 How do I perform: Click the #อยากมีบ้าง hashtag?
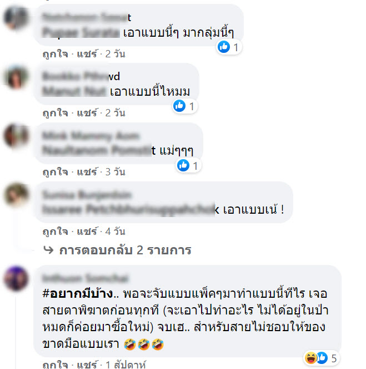tap(78, 294)
